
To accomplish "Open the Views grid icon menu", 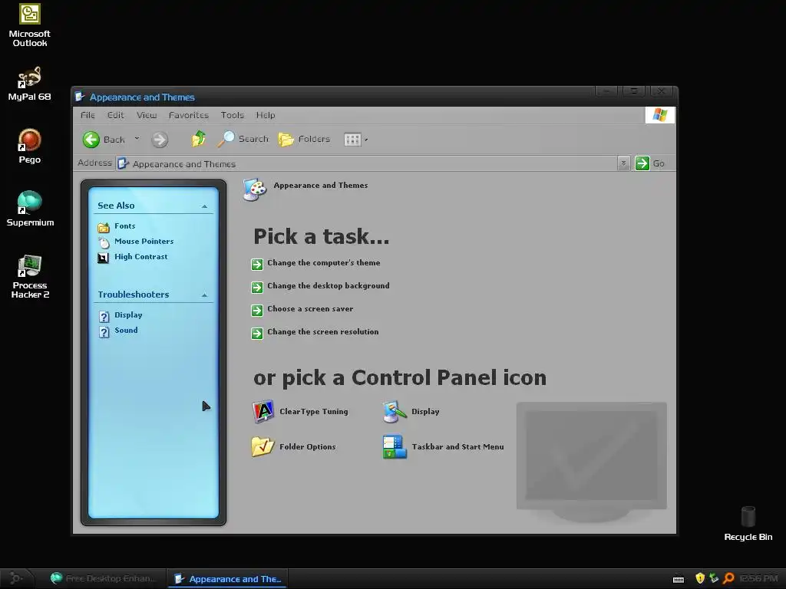I will tap(352, 140).
